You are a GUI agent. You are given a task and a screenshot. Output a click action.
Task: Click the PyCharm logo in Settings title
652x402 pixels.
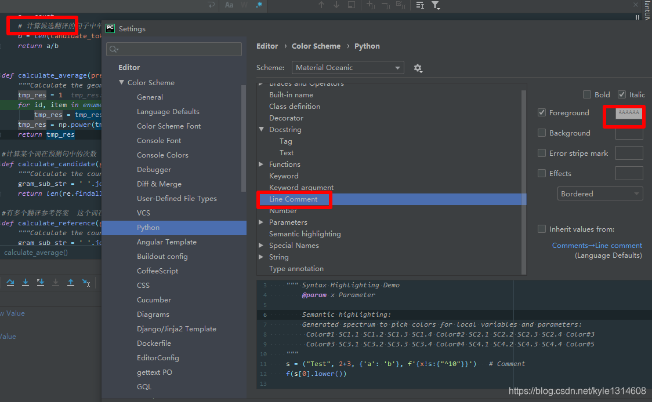[x=110, y=28]
